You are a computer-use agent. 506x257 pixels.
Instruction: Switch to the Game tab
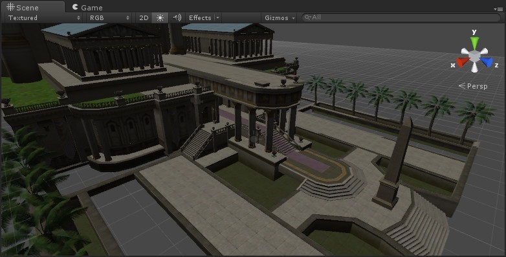coord(87,7)
